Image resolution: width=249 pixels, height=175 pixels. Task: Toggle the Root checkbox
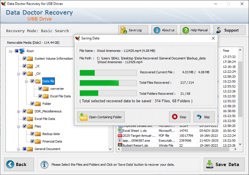point(17,51)
